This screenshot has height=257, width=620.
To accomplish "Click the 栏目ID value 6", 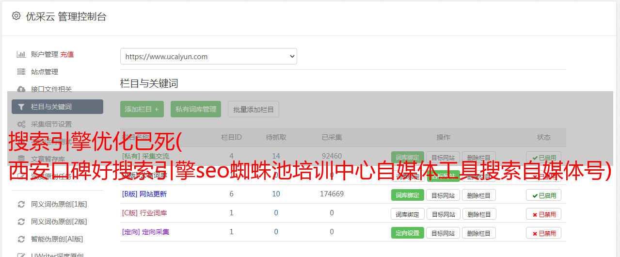I will (x=231, y=194).
